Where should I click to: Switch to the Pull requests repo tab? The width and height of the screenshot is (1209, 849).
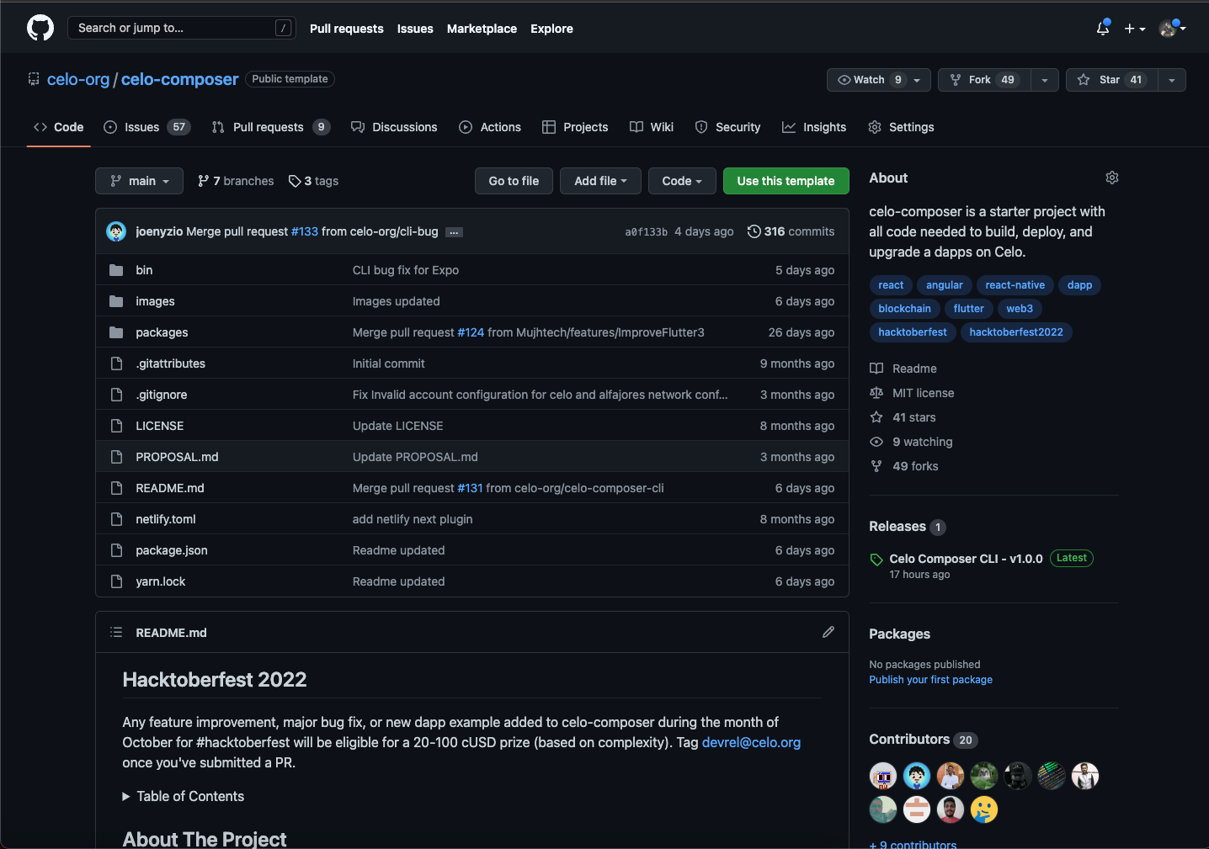270,127
